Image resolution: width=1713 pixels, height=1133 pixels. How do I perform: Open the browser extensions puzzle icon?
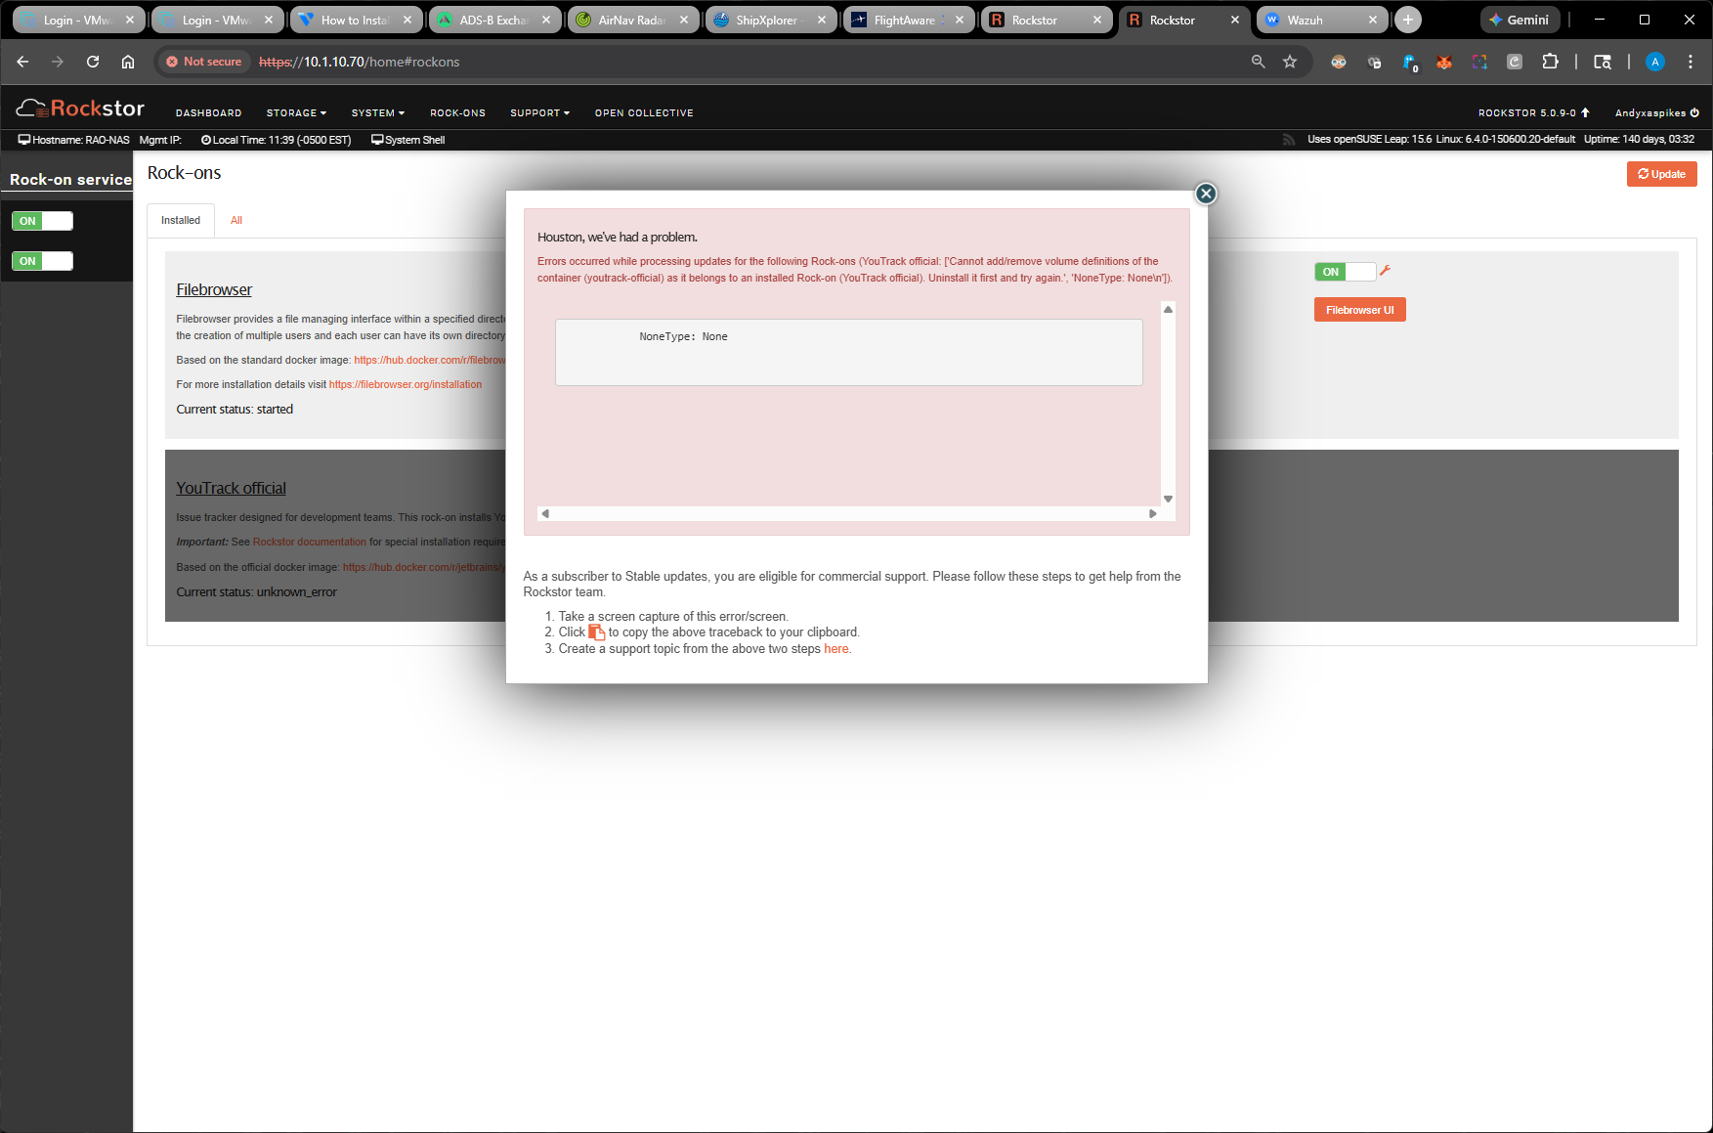[1550, 62]
